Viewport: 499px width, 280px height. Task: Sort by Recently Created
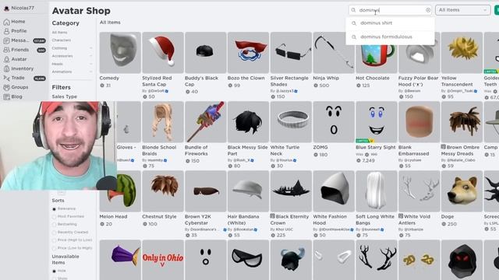[x=54, y=233]
